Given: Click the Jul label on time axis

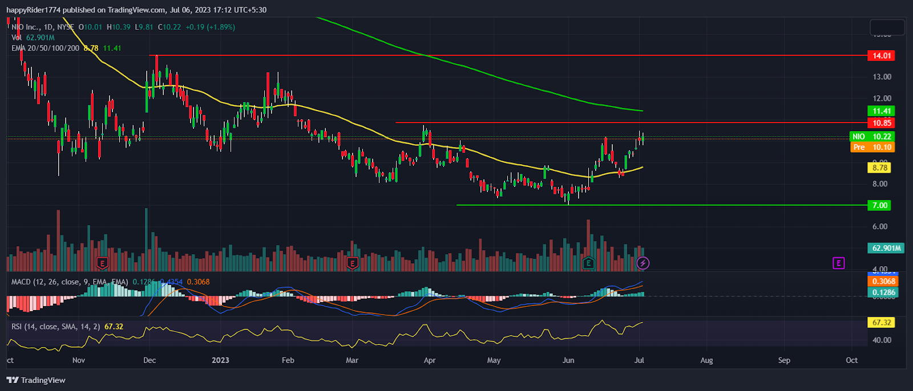Looking at the screenshot, I should 639,360.
